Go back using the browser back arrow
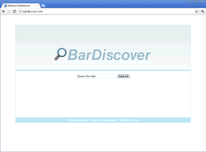The width and height of the screenshot is (206, 152). click(4, 11)
